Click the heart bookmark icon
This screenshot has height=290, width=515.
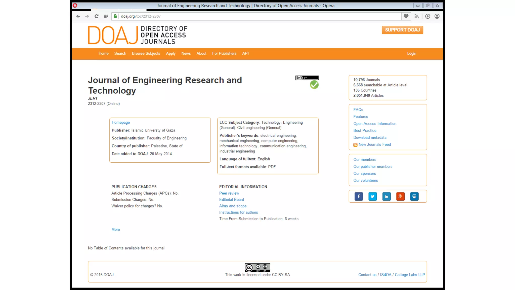[406, 16]
